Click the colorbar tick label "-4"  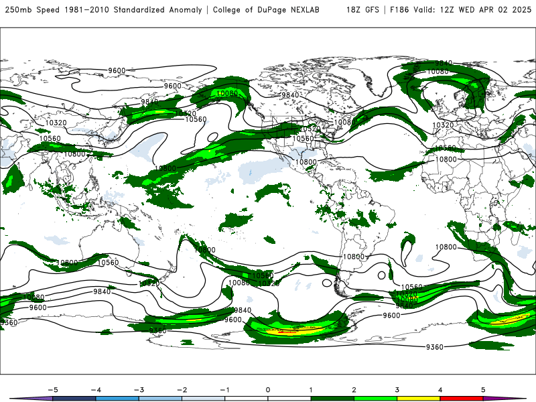pos(96,390)
